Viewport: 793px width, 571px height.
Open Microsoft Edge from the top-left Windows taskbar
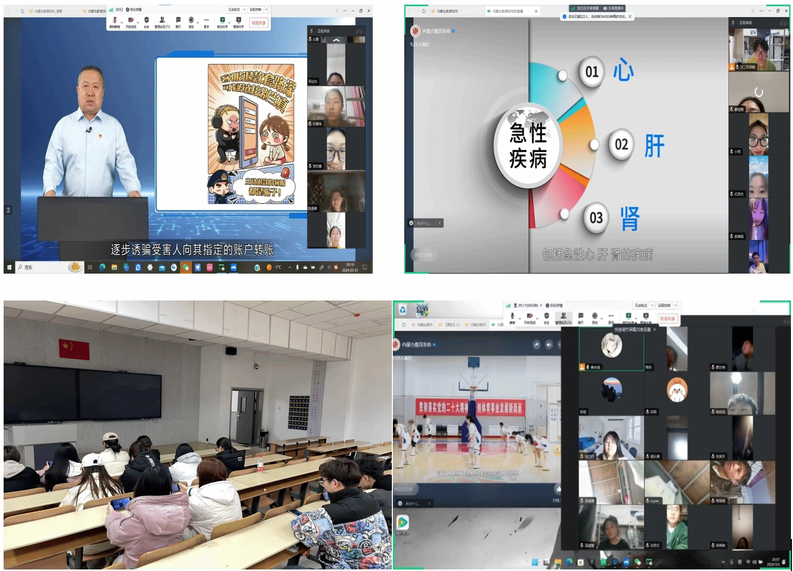[x=102, y=267]
